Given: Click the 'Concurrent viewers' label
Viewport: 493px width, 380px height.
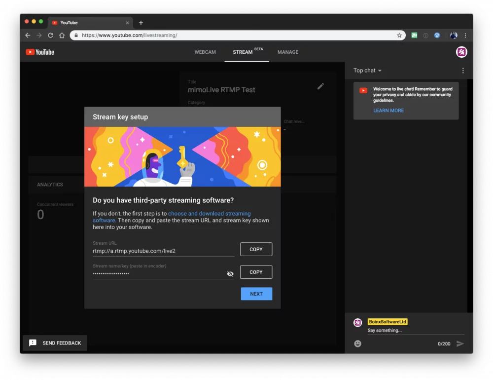Looking at the screenshot, I should click(55, 204).
